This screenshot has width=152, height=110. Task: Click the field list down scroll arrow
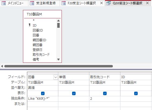point(58,59)
